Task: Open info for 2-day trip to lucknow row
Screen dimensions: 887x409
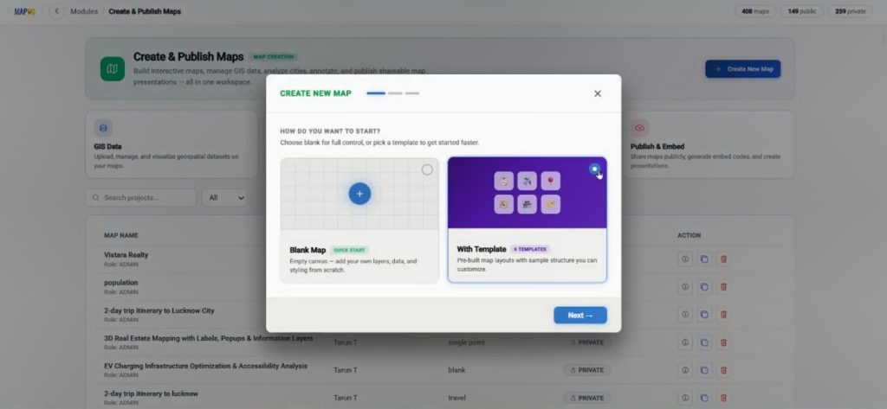Action: [x=685, y=398]
